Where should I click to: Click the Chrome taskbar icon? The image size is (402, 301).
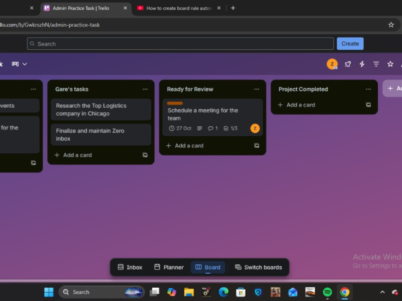point(345,292)
